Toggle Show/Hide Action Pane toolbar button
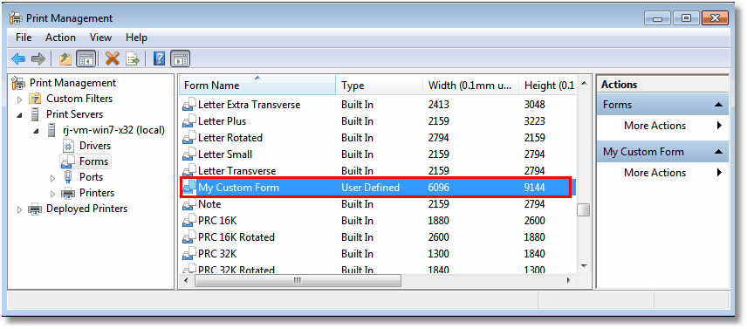The height and width of the screenshot is (329, 747). tap(180, 58)
